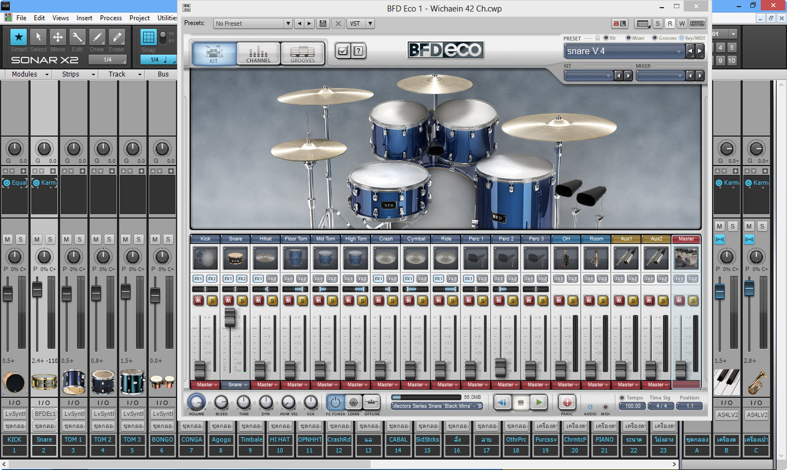Open the Grooves page in BFD Eco
Image resolution: width=787 pixels, height=470 pixels.
(303, 54)
